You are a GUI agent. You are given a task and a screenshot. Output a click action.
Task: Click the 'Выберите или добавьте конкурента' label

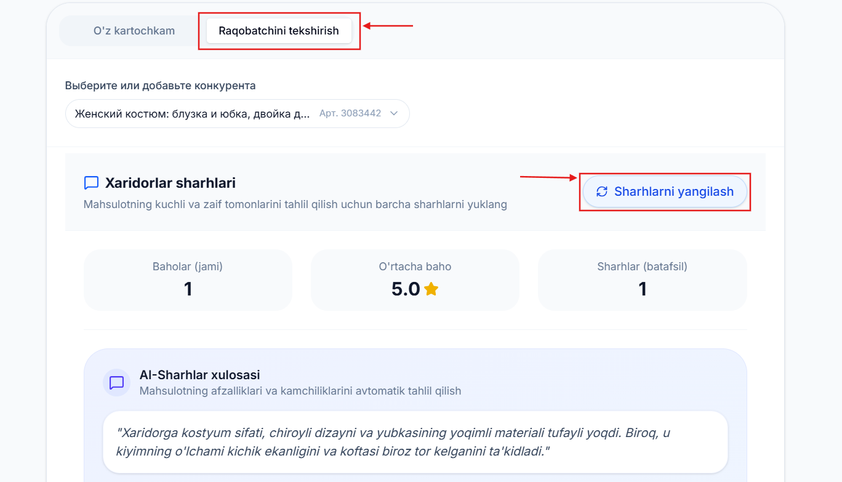160,86
